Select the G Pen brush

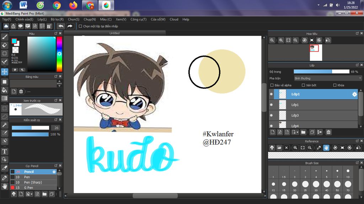pyautogui.click(x=33, y=188)
